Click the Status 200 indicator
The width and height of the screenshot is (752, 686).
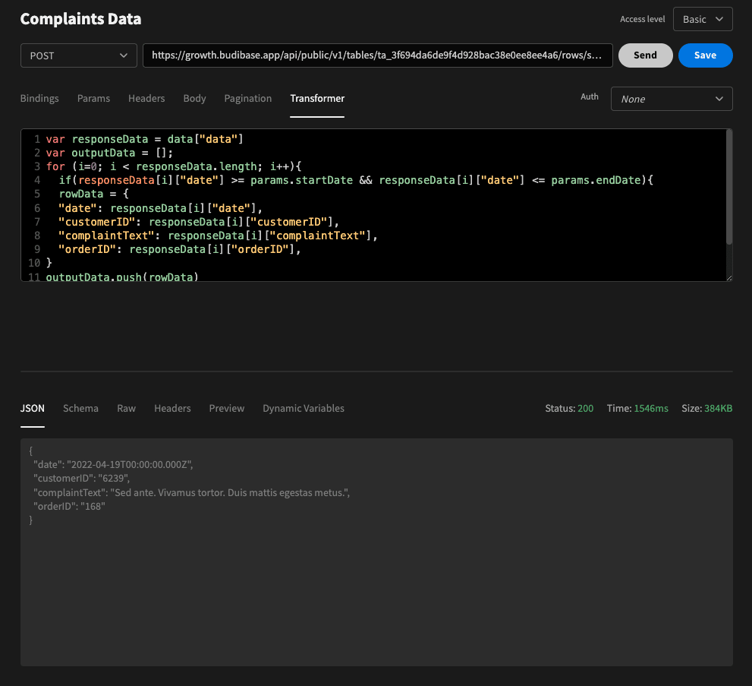tap(569, 409)
